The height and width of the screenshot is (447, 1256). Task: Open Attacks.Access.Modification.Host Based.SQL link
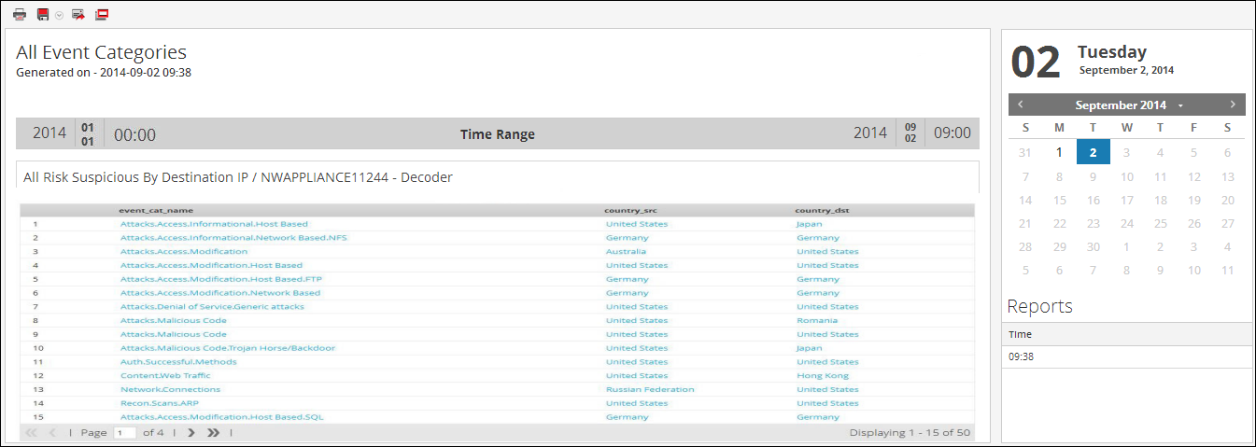click(222, 417)
